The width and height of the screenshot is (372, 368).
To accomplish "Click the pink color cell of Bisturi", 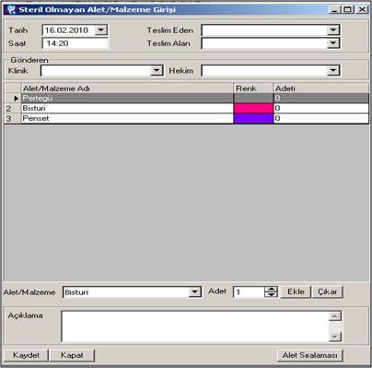I will point(253,108).
